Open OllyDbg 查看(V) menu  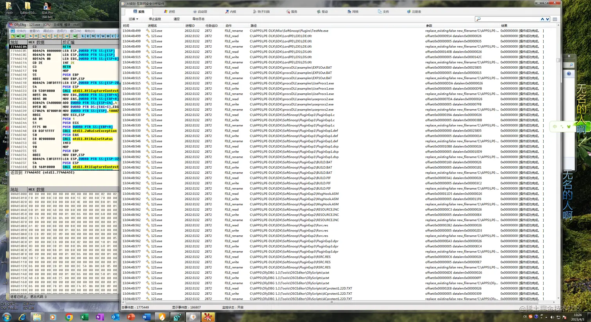coord(34,31)
